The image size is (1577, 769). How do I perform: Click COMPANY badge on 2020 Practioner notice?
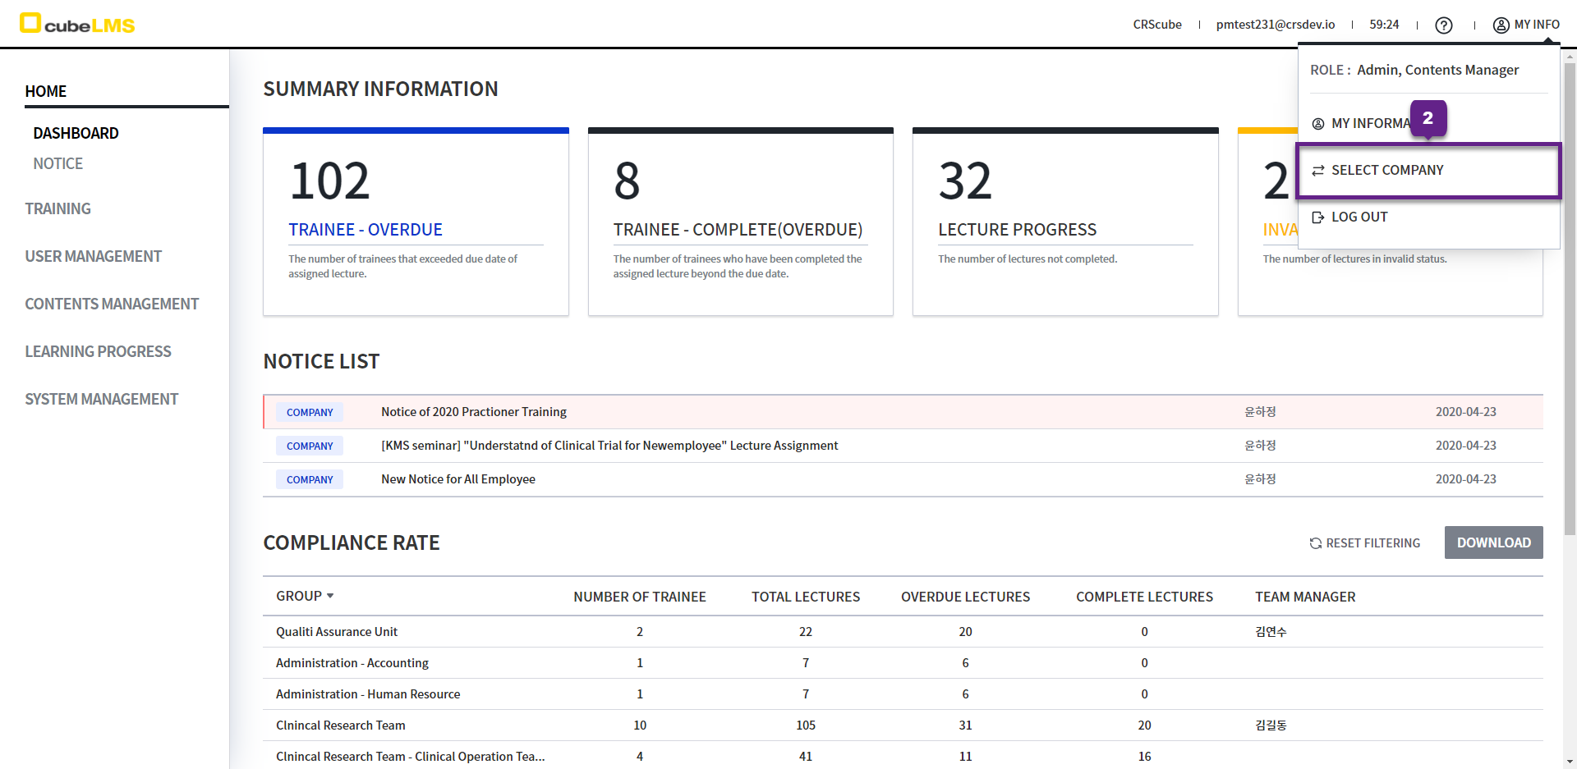click(310, 413)
